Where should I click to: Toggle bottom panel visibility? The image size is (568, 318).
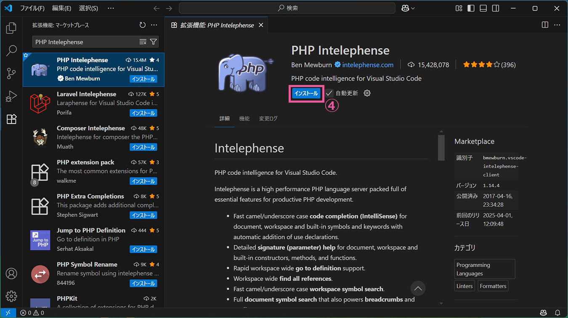tap(483, 8)
